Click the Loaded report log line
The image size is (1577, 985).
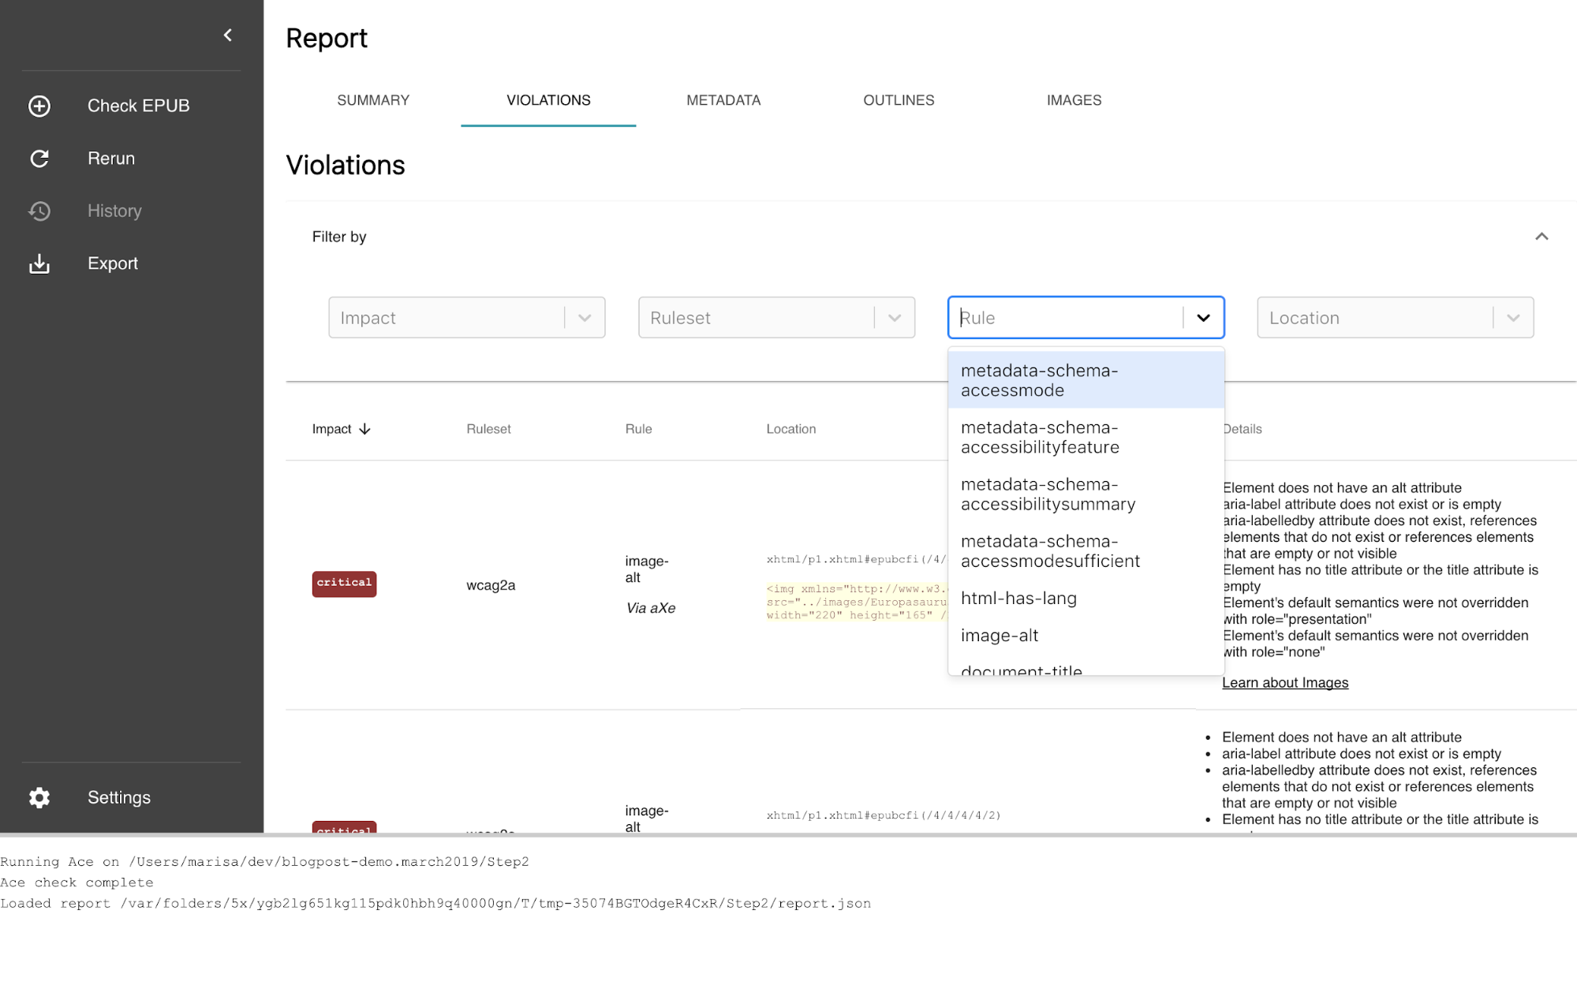(x=435, y=903)
